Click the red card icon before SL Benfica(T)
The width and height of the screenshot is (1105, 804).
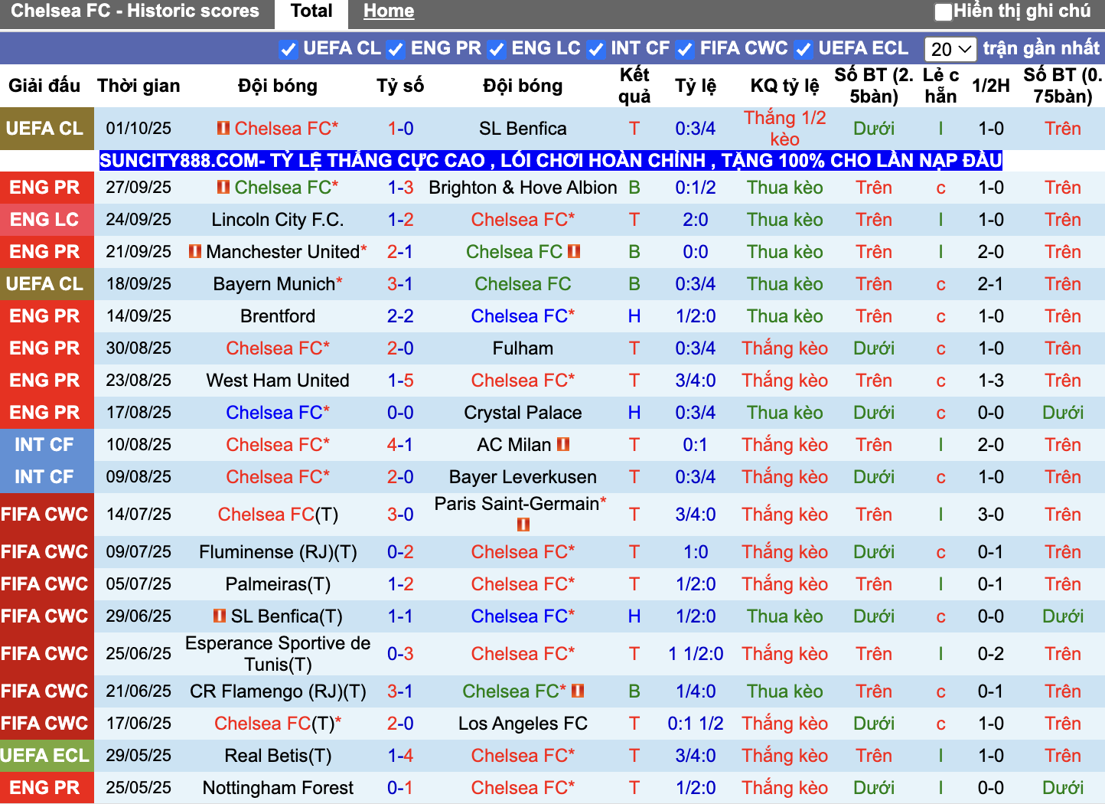(x=220, y=616)
